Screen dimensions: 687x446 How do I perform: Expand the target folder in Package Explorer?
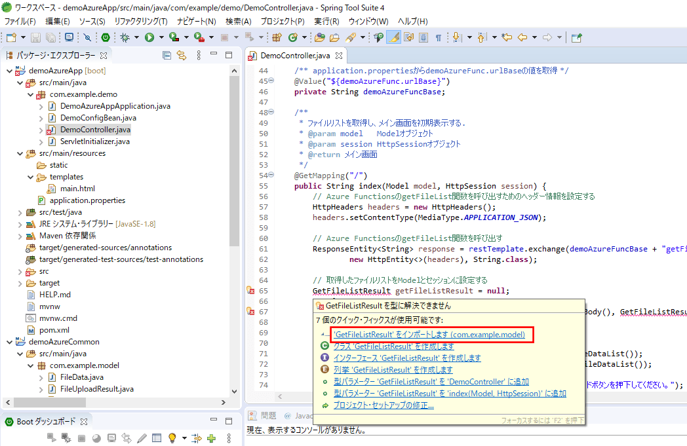click(x=20, y=283)
